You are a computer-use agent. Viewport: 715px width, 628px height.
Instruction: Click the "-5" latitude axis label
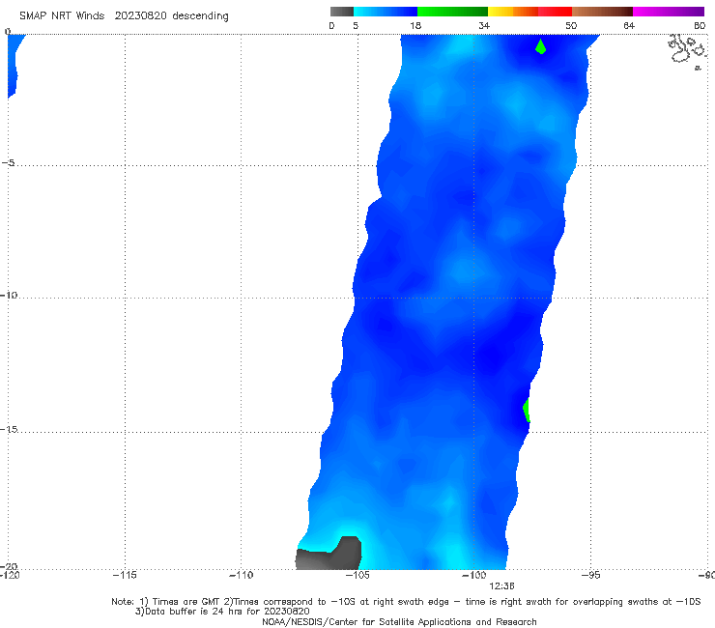[8, 163]
